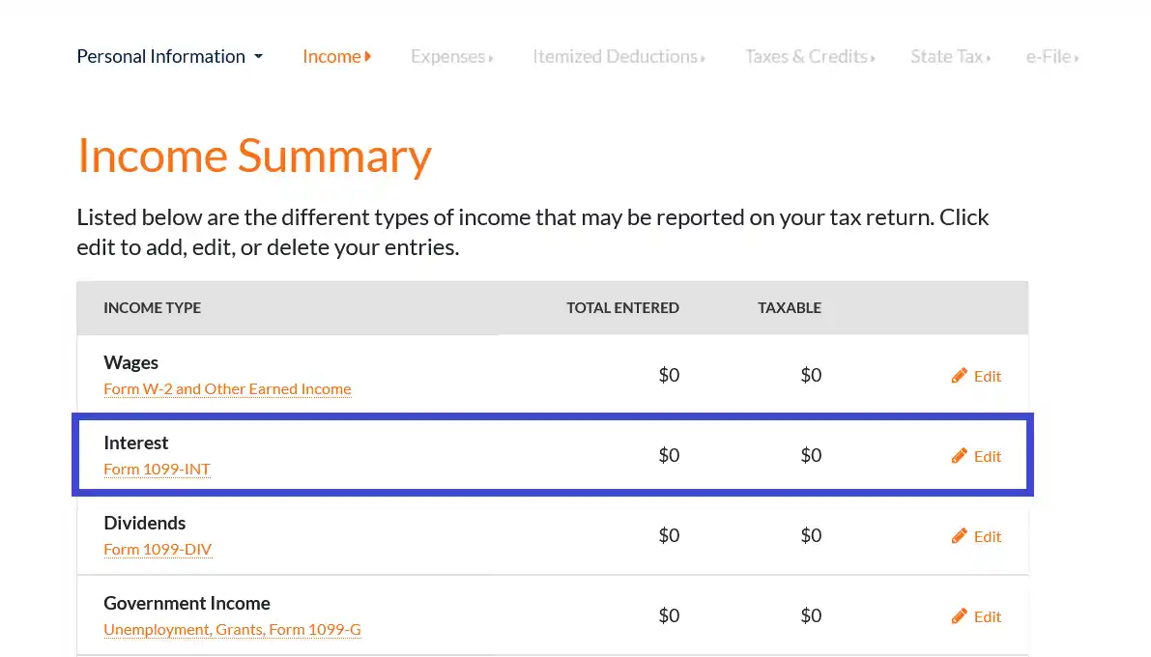Click the Edit button on the Wages row
This screenshot has height=657, width=1151.
point(976,376)
